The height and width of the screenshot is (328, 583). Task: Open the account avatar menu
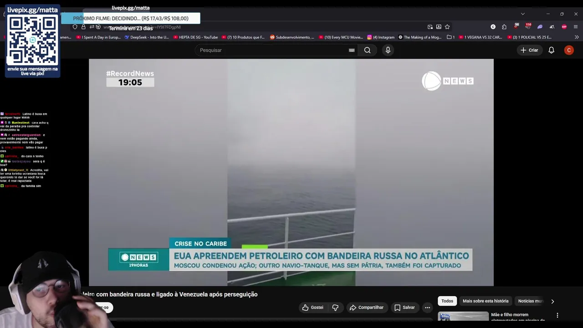569,50
